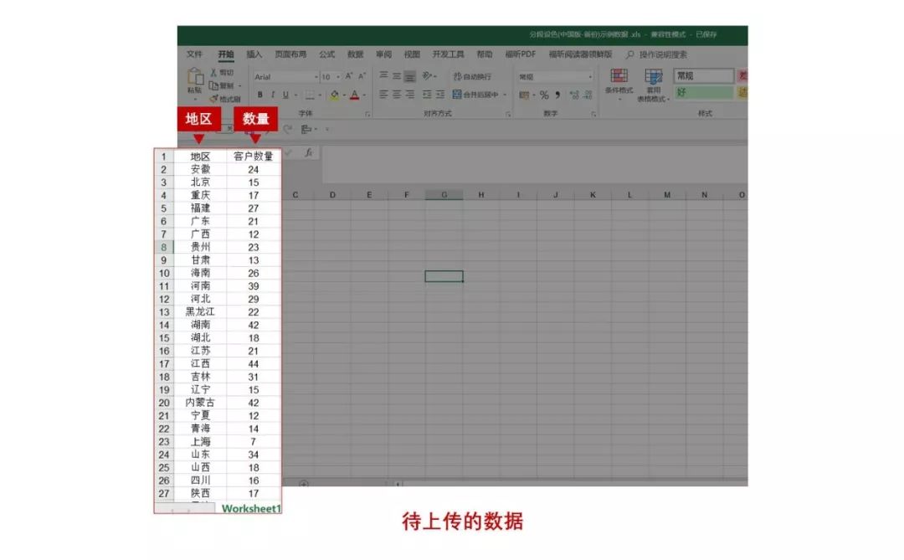Click the 黑龙江 cell

tap(200, 312)
